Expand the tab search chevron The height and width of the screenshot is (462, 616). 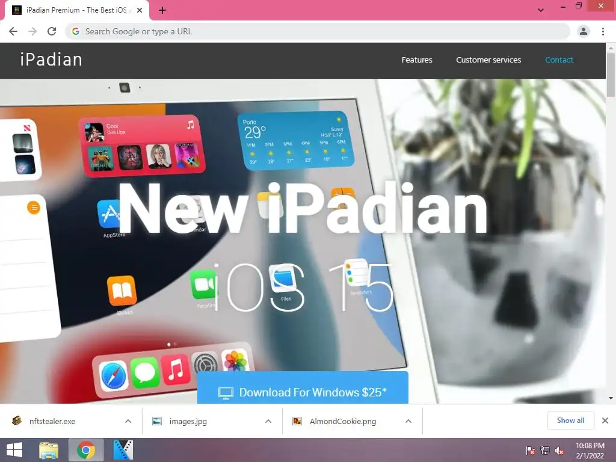pyautogui.click(x=541, y=10)
